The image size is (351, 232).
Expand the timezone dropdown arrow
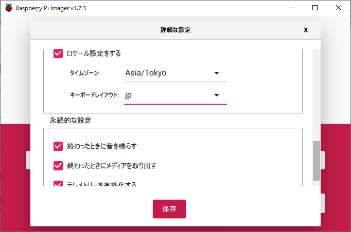point(217,73)
